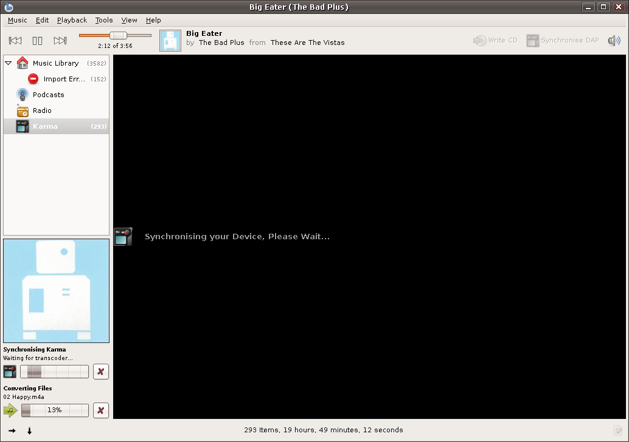
Task: Cancel the Converting Files task
Action: [x=101, y=410]
